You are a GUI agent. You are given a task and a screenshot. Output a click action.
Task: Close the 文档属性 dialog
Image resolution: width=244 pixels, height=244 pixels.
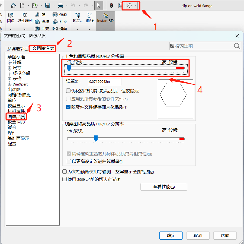(237, 36)
